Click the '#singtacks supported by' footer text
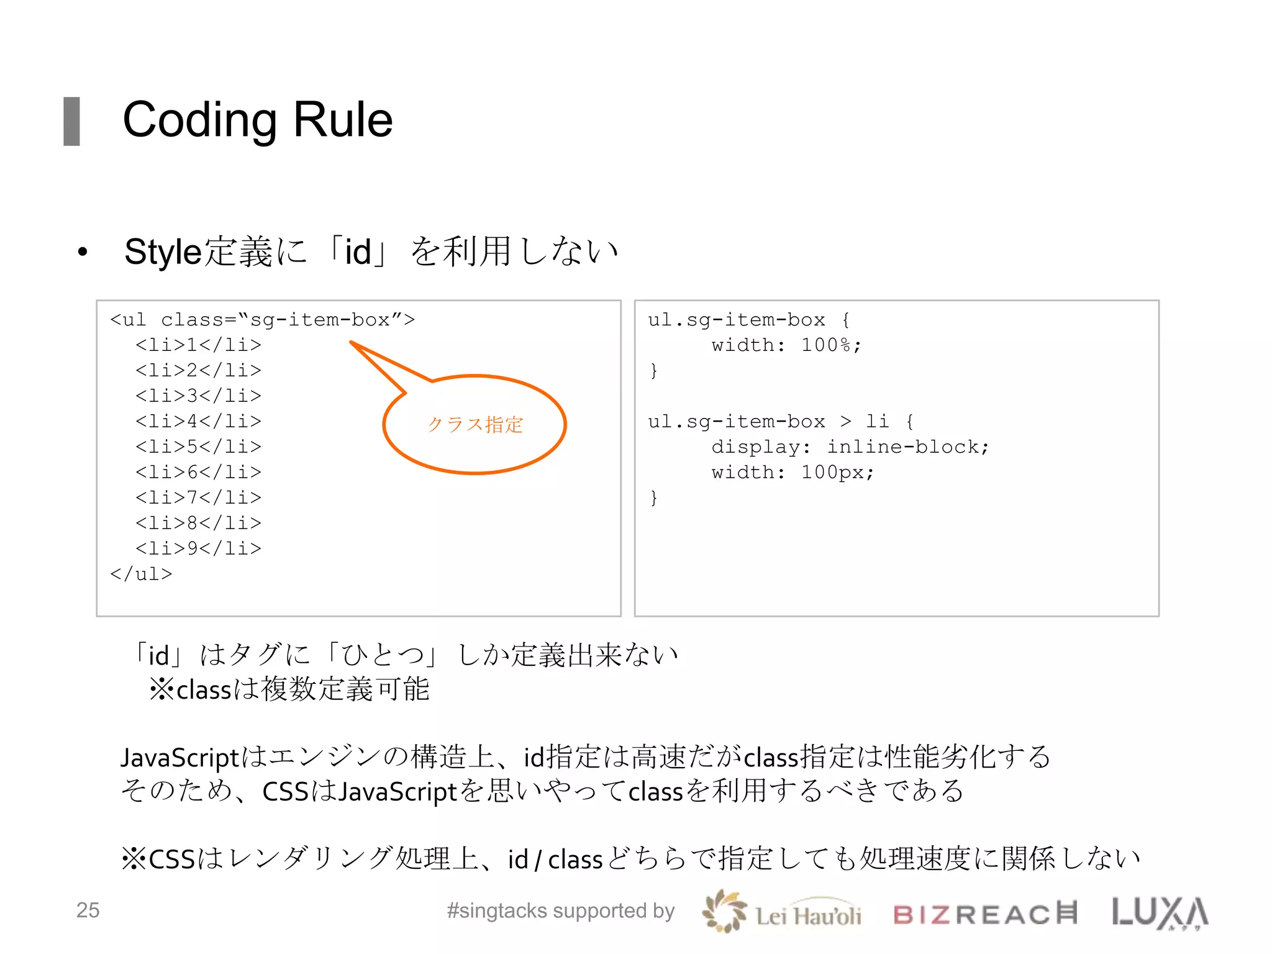 [561, 911]
